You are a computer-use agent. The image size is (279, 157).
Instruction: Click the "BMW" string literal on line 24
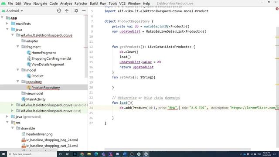(x=172, y=108)
